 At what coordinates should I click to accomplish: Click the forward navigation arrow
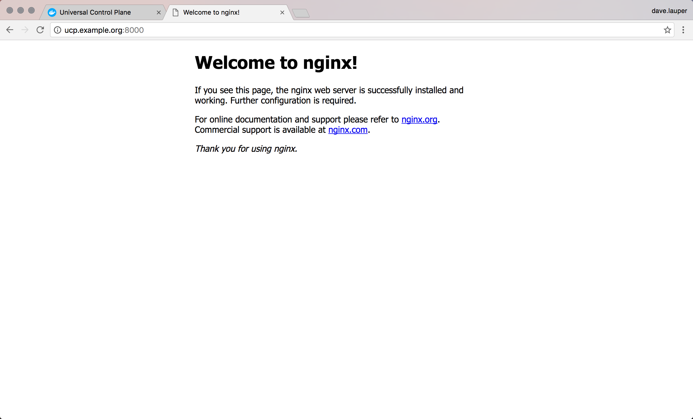pos(25,30)
